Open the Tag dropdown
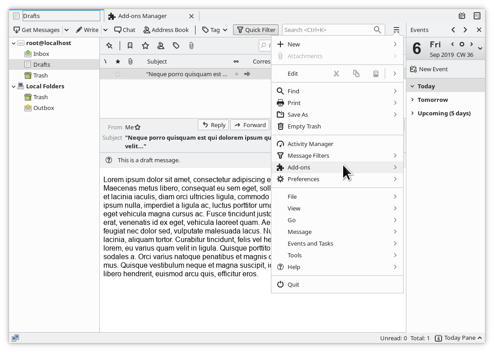The height and width of the screenshot is (352, 494). click(215, 30)
